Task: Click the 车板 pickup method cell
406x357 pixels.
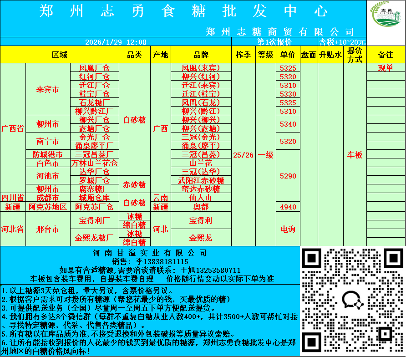Action: tap(355, 155)
